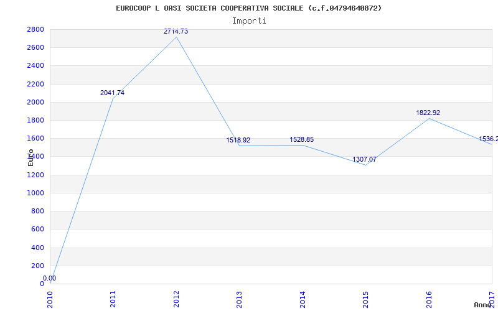
Task: Select the 2714.73 data label
Action: point(176,32)
